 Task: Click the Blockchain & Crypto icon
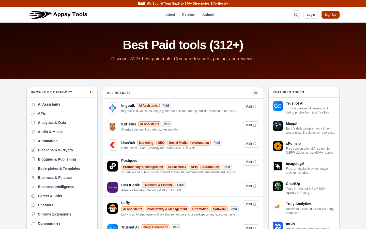pyautogui.click(x=33, y=150)
